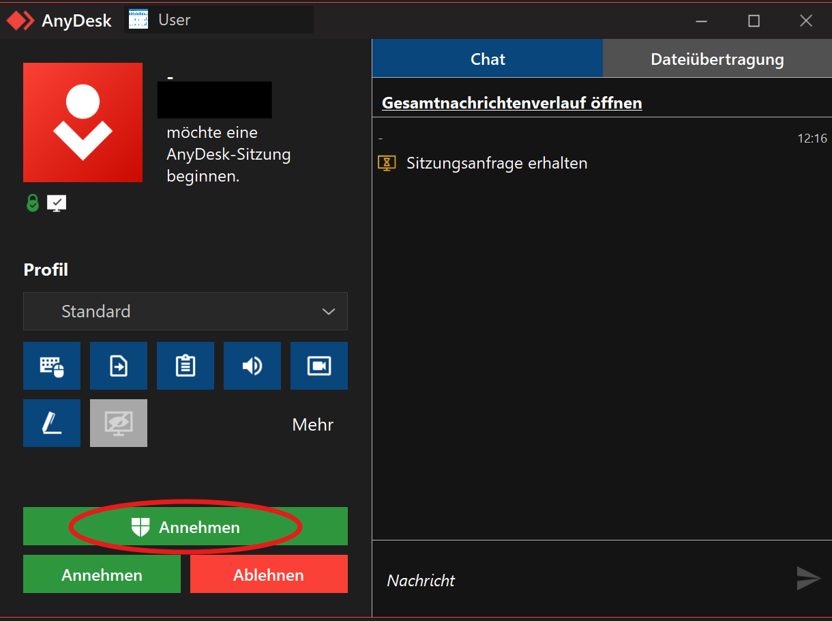
Task: Click the hourglass session request icon
Action: [387, 163]
